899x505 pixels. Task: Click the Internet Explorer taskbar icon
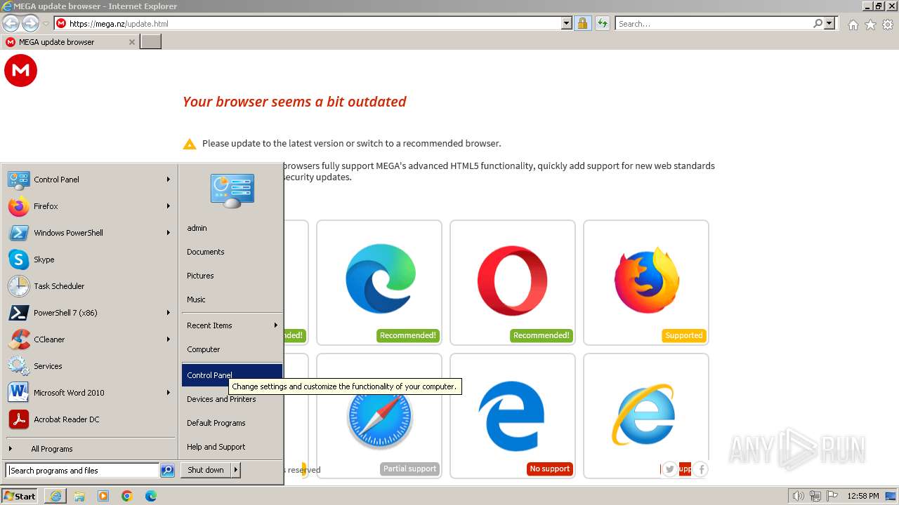tap(55, 496)
